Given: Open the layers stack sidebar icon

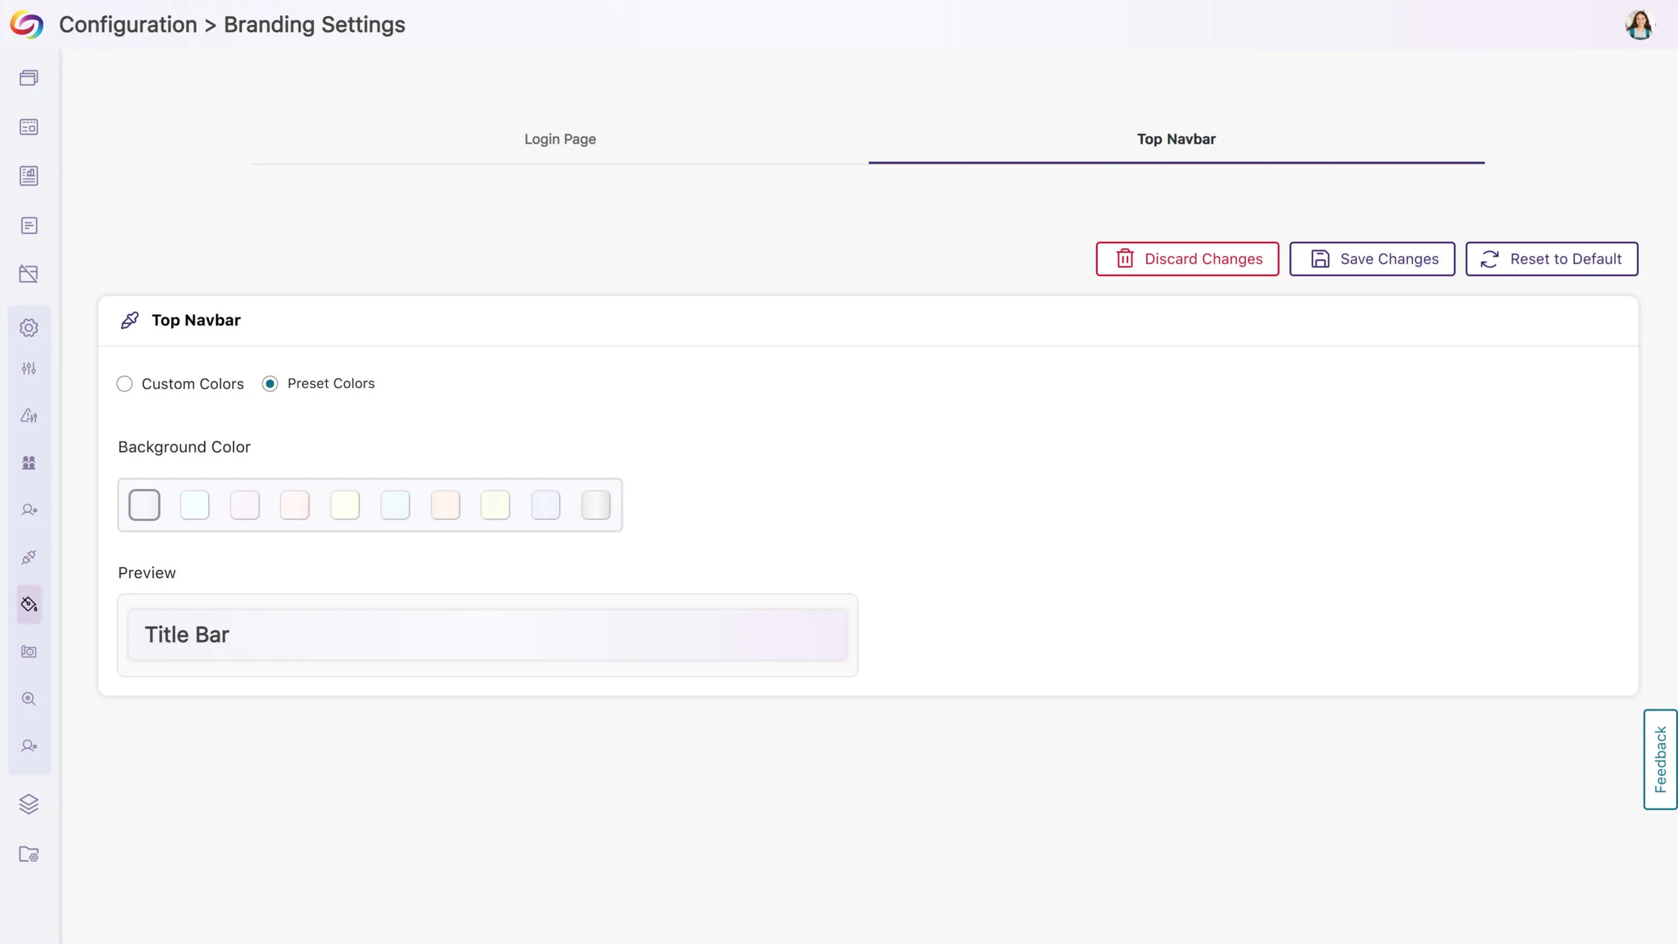Looking at the screenshot, I should pyautogui.click(x=29, y=804).
